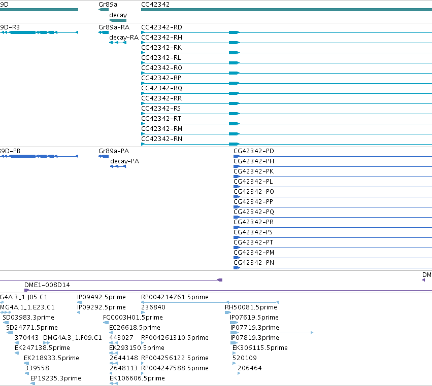The image size is (432, 386).
Task: Select the EP19235.3prime EST label
Action: tap(56, 378)
